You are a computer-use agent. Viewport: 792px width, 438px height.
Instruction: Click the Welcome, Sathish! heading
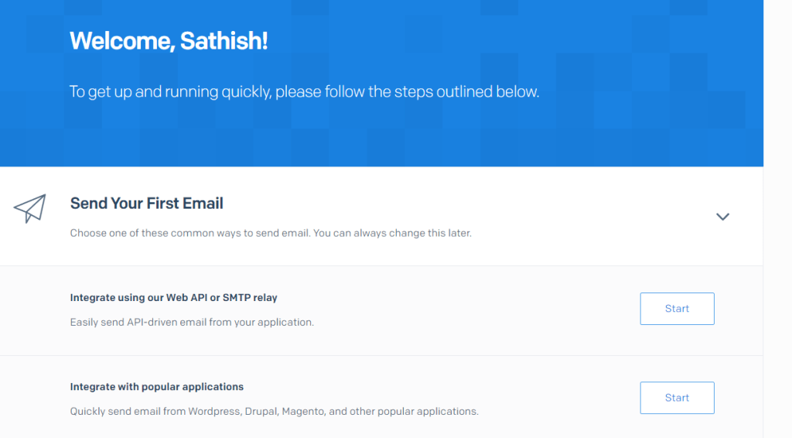click(169, 41)
